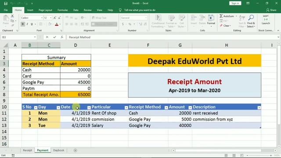Screen dimensions: 281x158
Task: Toggle Italic formatting
Action: click(27, 24)
